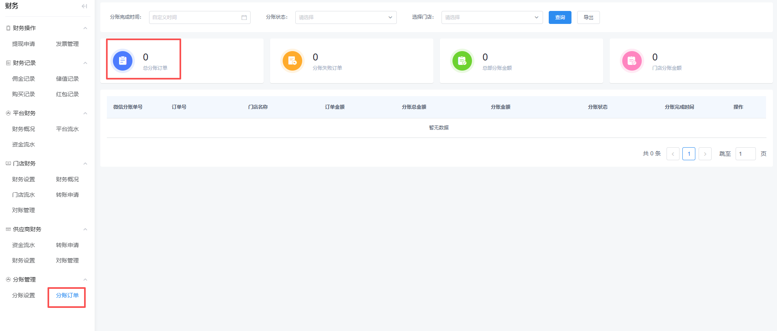
Task: Open the calendar icon in date field
Action: (x=244, y=17)
